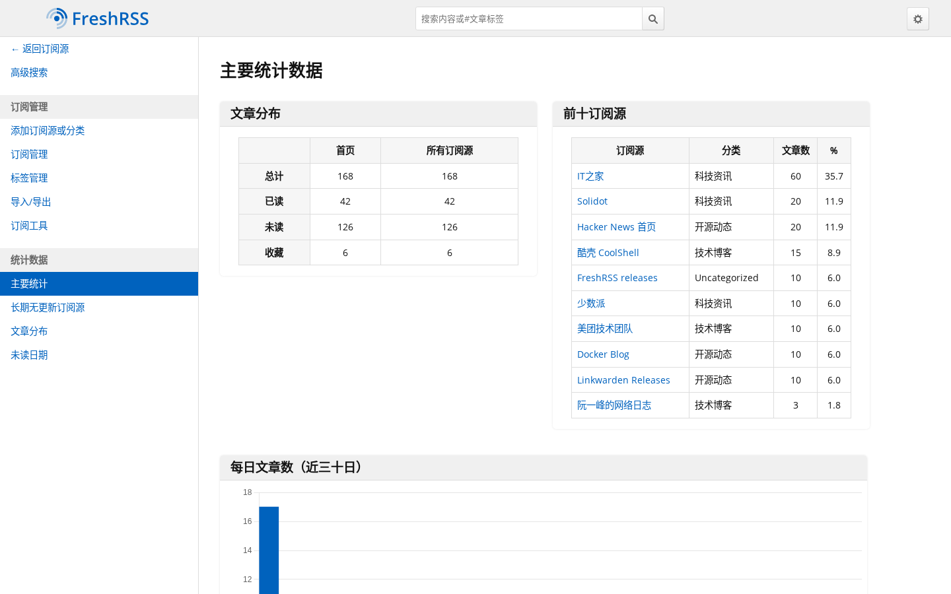The image size is (951, 594).
Task: Open the FreshRSS releases feed link
Action: (617, 278)
